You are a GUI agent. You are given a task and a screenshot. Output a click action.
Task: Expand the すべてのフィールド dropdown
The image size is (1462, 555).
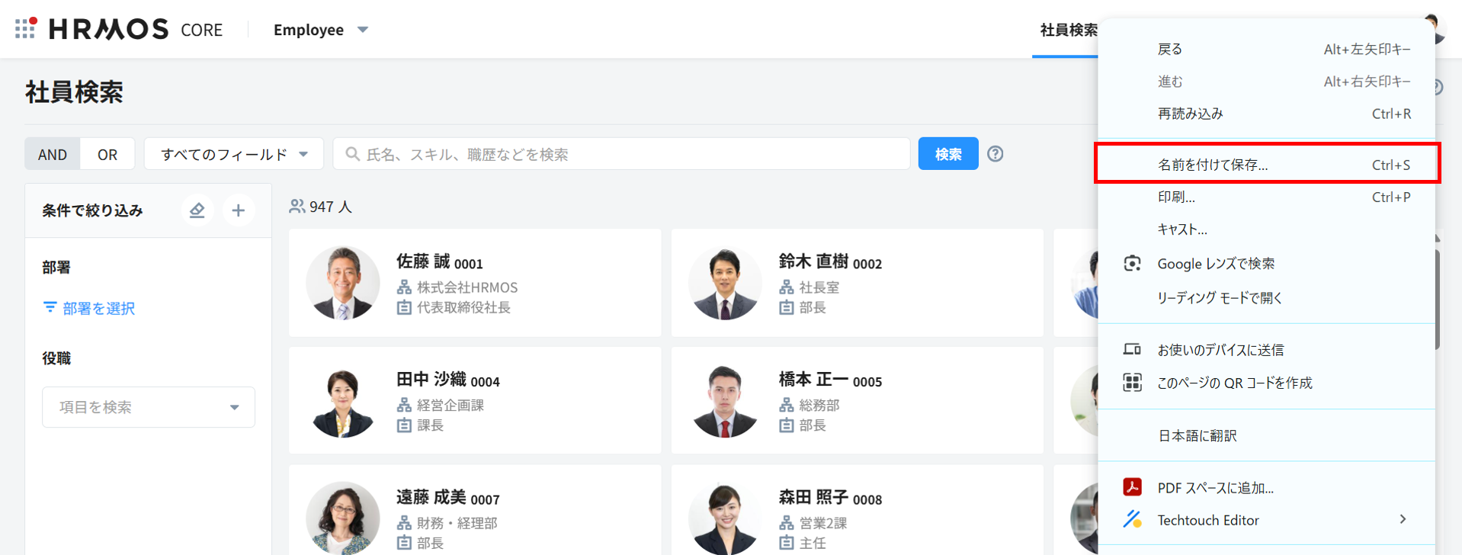(x=233, y=154)
